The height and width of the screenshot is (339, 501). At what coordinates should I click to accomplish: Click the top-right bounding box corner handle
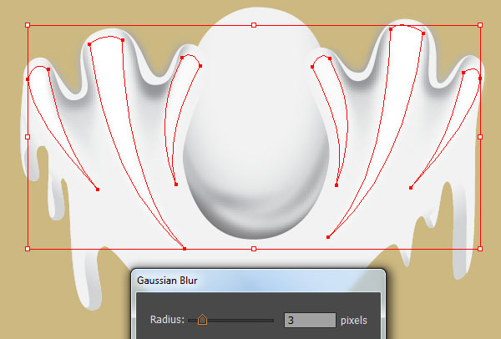pyautogui.click(x=480, y=25)
